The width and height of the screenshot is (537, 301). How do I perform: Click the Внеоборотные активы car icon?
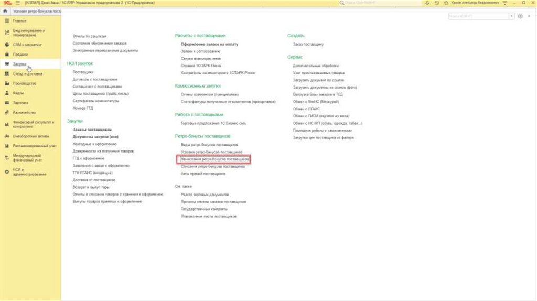point(7,136)
